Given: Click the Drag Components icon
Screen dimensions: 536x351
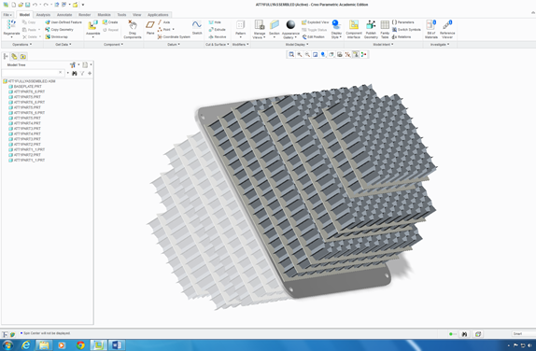Looking at the screenshot, I should (133, 25).
